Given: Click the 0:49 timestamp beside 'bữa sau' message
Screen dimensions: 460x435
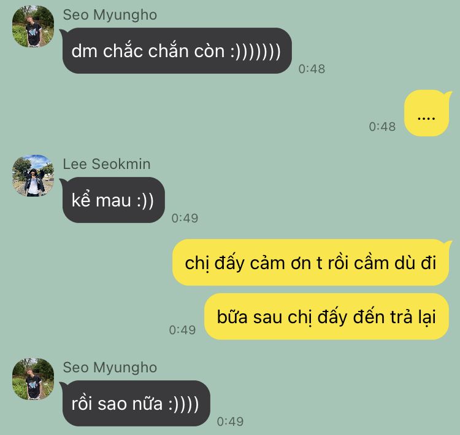Looking at the screenshot, I should click(x=182, y=330).
